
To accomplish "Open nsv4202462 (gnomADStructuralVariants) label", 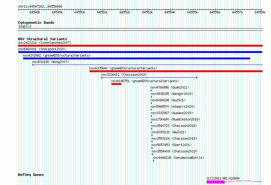I will tap(57, 55).
